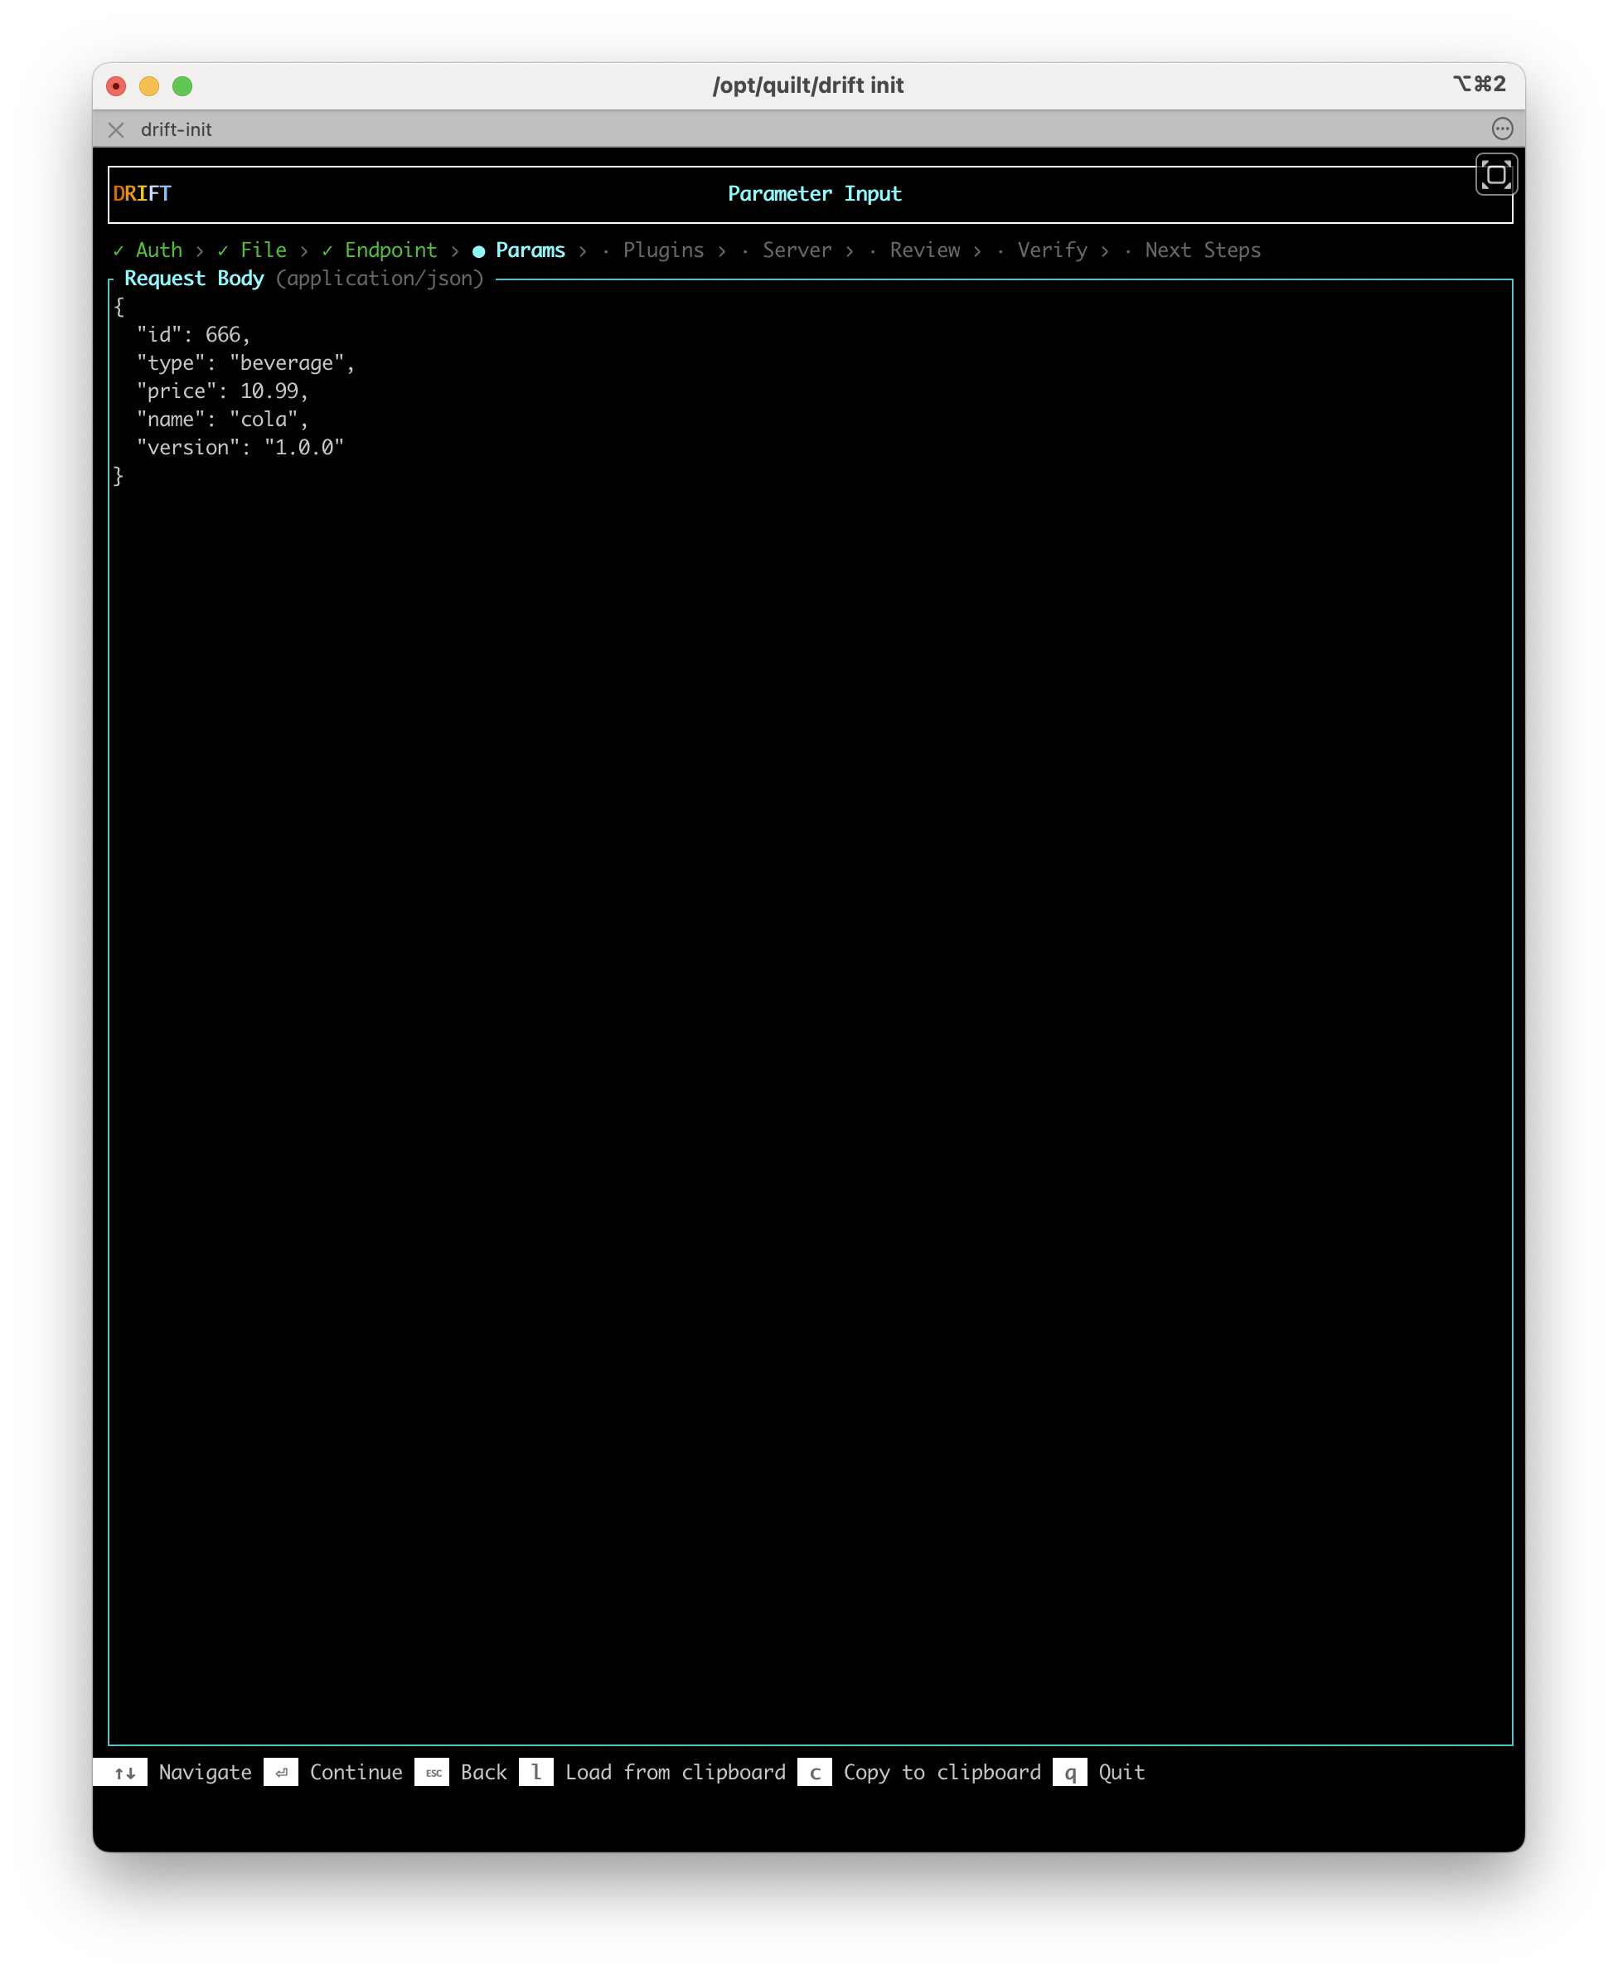Click the Quit action in the footer
Viewport: 1618px width, 1975px height.
pos(1121,1772)
